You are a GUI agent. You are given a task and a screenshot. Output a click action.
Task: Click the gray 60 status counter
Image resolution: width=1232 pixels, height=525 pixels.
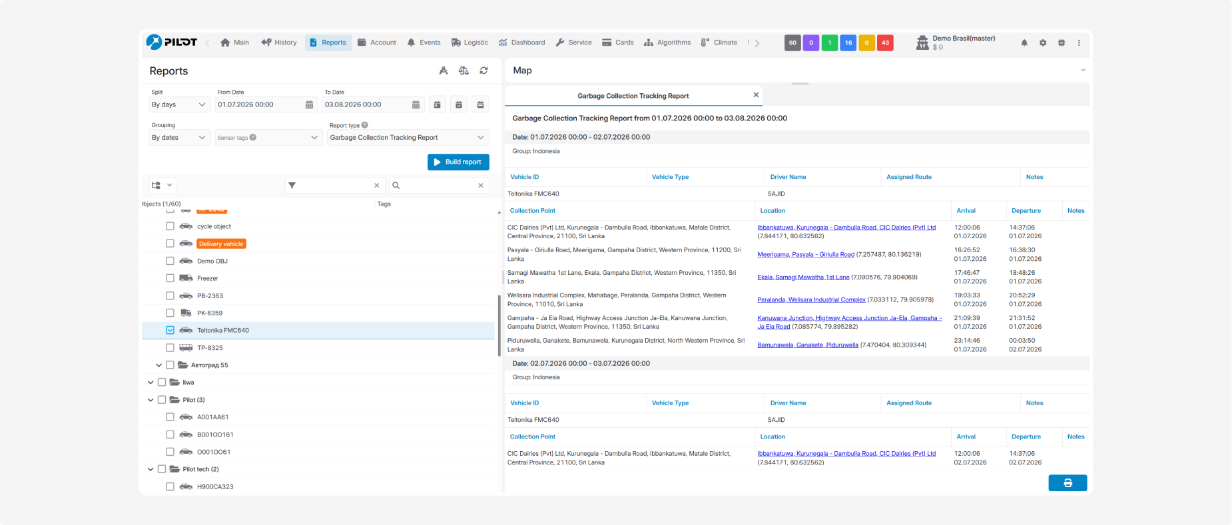coord(792,43)
